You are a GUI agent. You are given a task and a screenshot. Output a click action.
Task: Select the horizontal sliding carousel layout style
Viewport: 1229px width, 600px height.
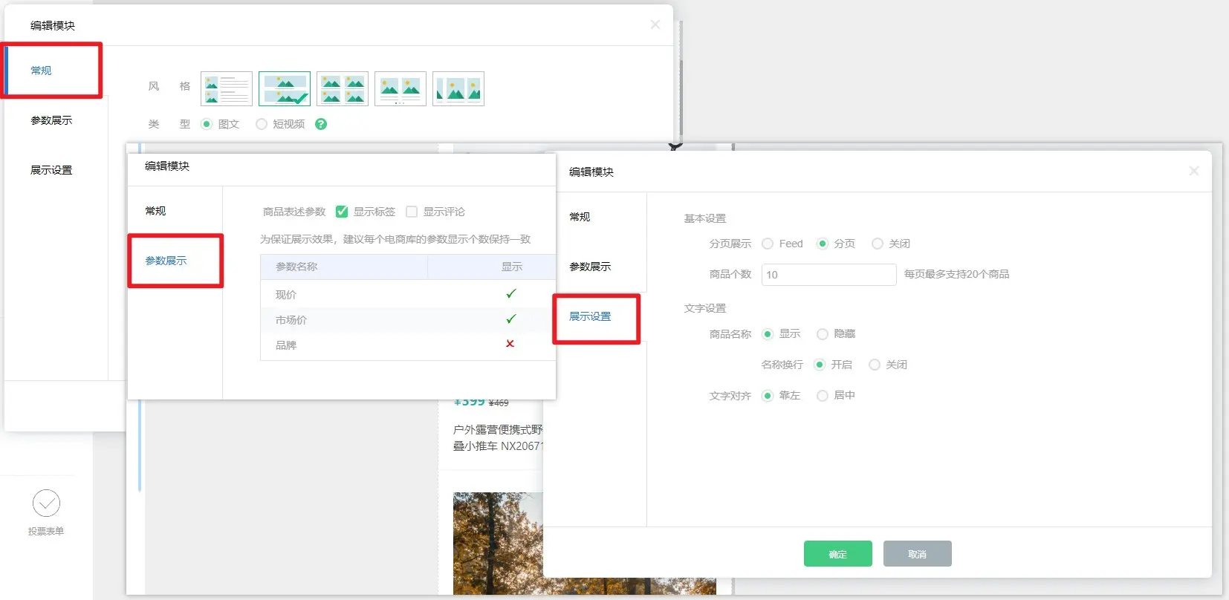tap(458, 89)
